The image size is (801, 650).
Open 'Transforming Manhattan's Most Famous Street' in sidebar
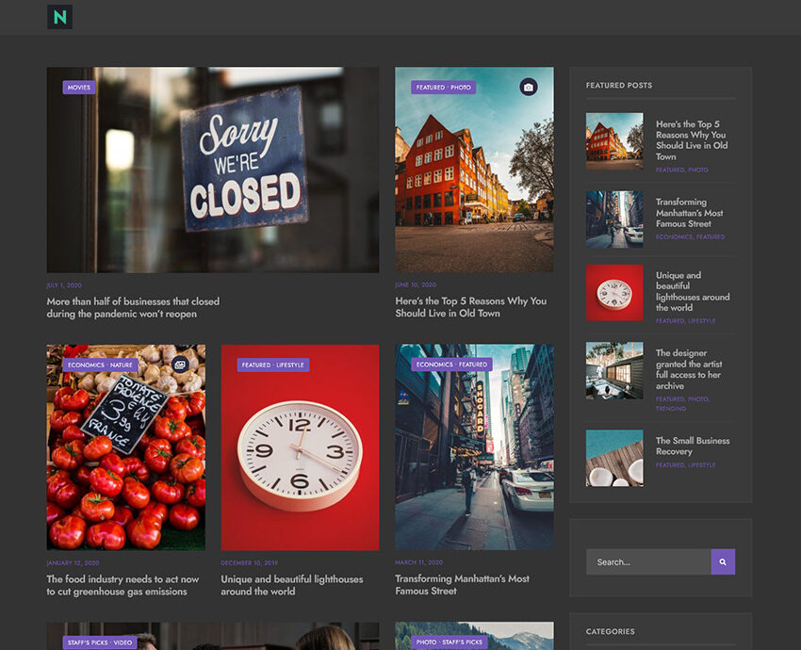coord(689,213)
